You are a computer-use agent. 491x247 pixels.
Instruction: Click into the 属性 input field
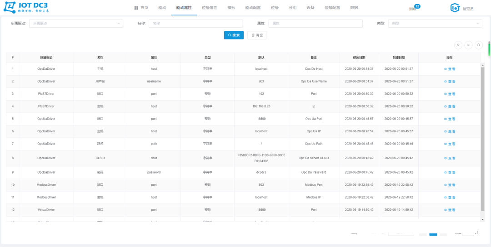tap(315, 23)
